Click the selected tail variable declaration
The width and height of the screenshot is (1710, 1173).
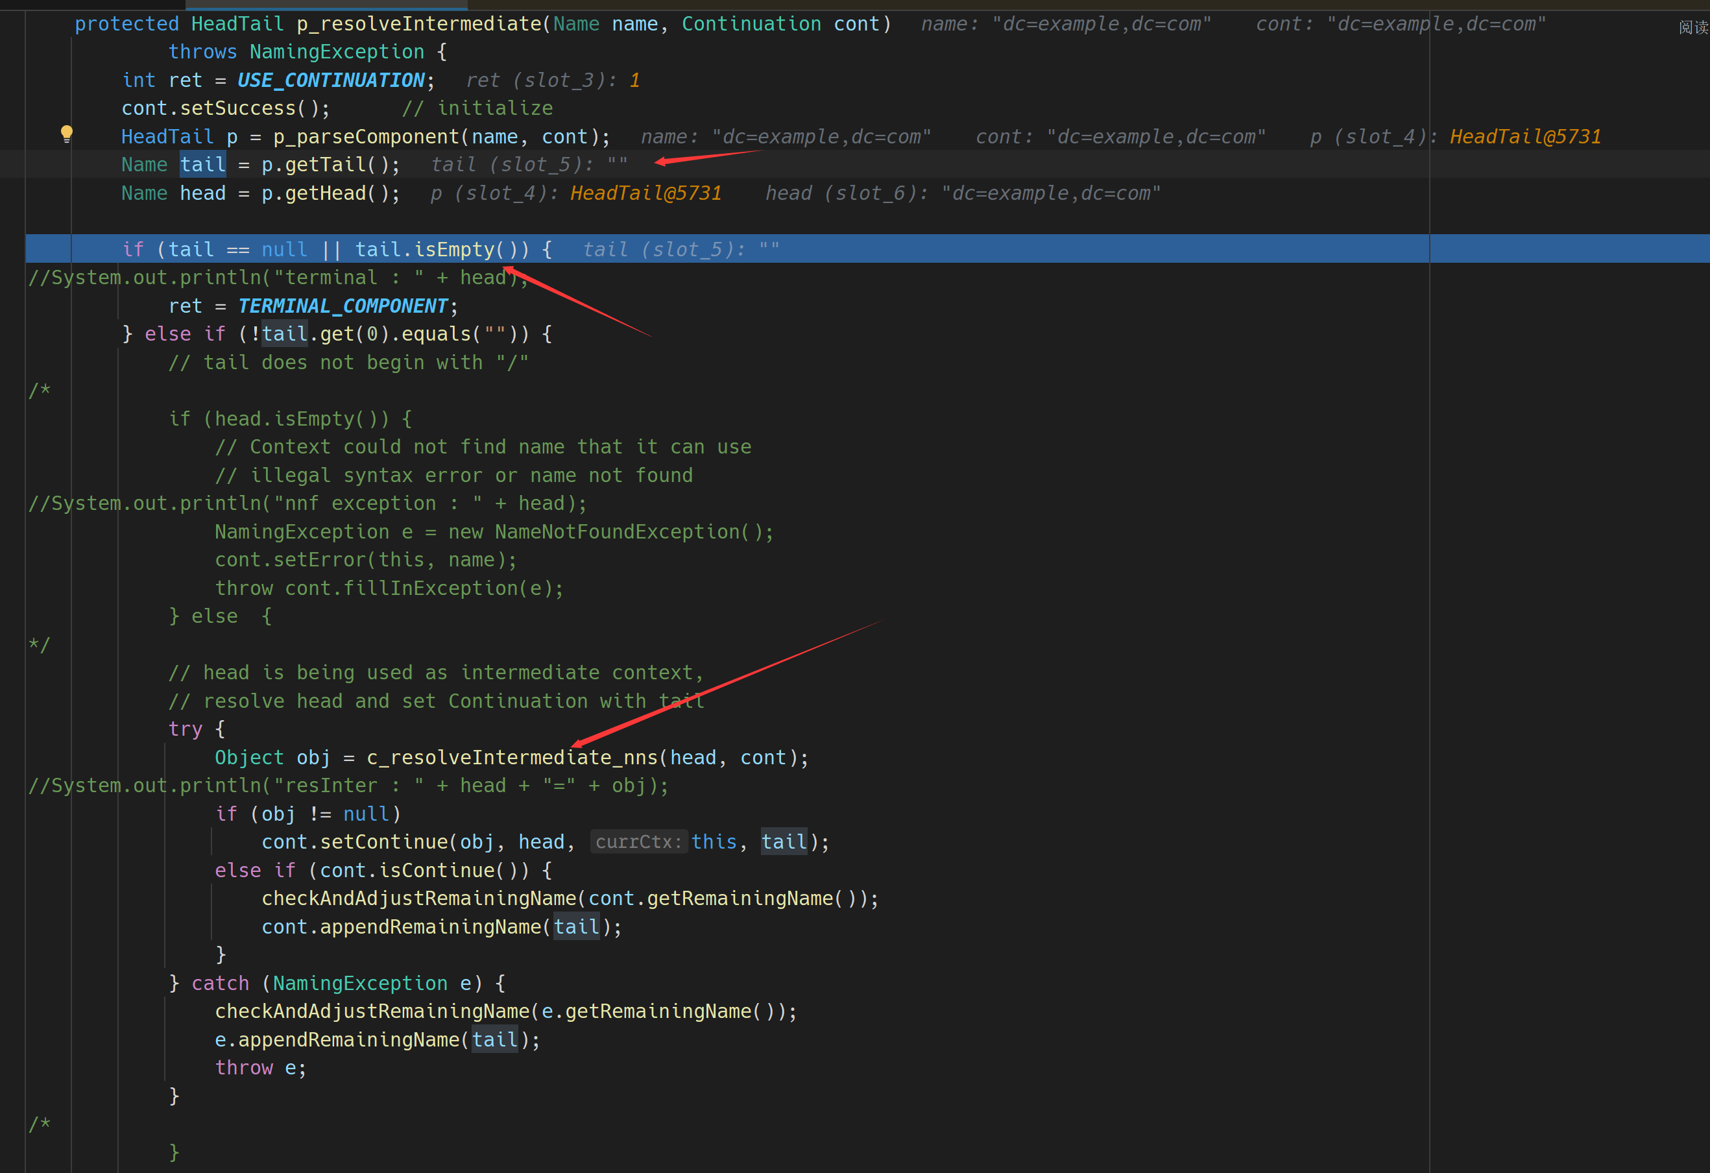203,165
